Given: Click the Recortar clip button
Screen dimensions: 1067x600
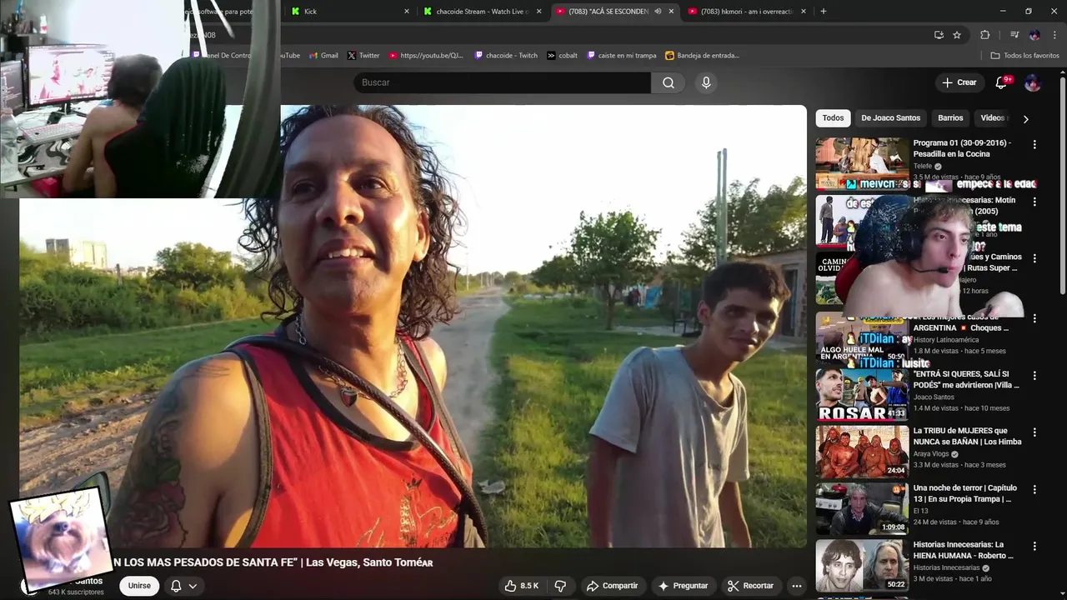Looking at the screenshot, I should pos(750,586).
